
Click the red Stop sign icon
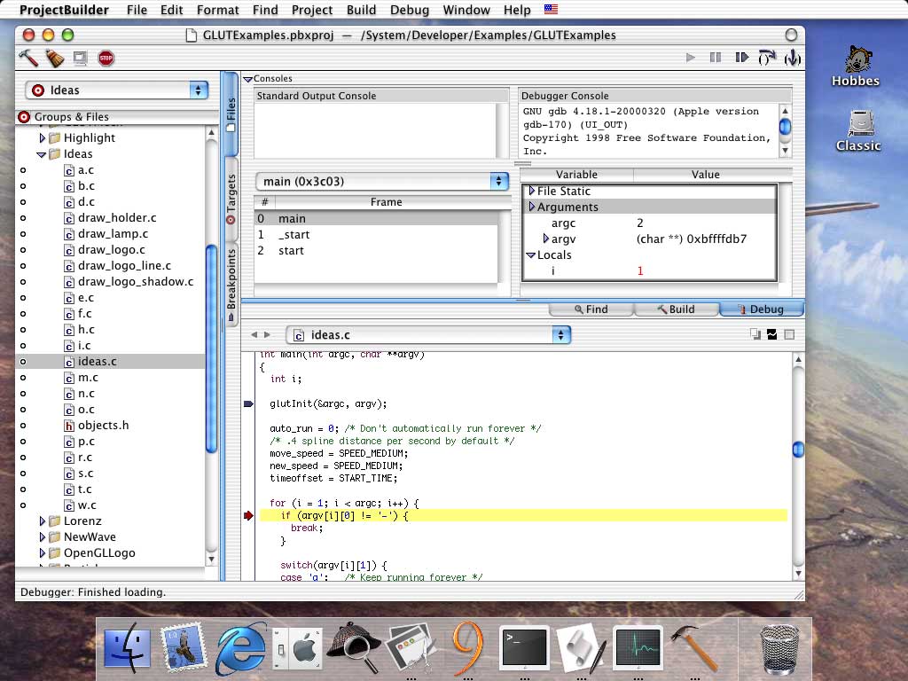click(x=106, y=58)
